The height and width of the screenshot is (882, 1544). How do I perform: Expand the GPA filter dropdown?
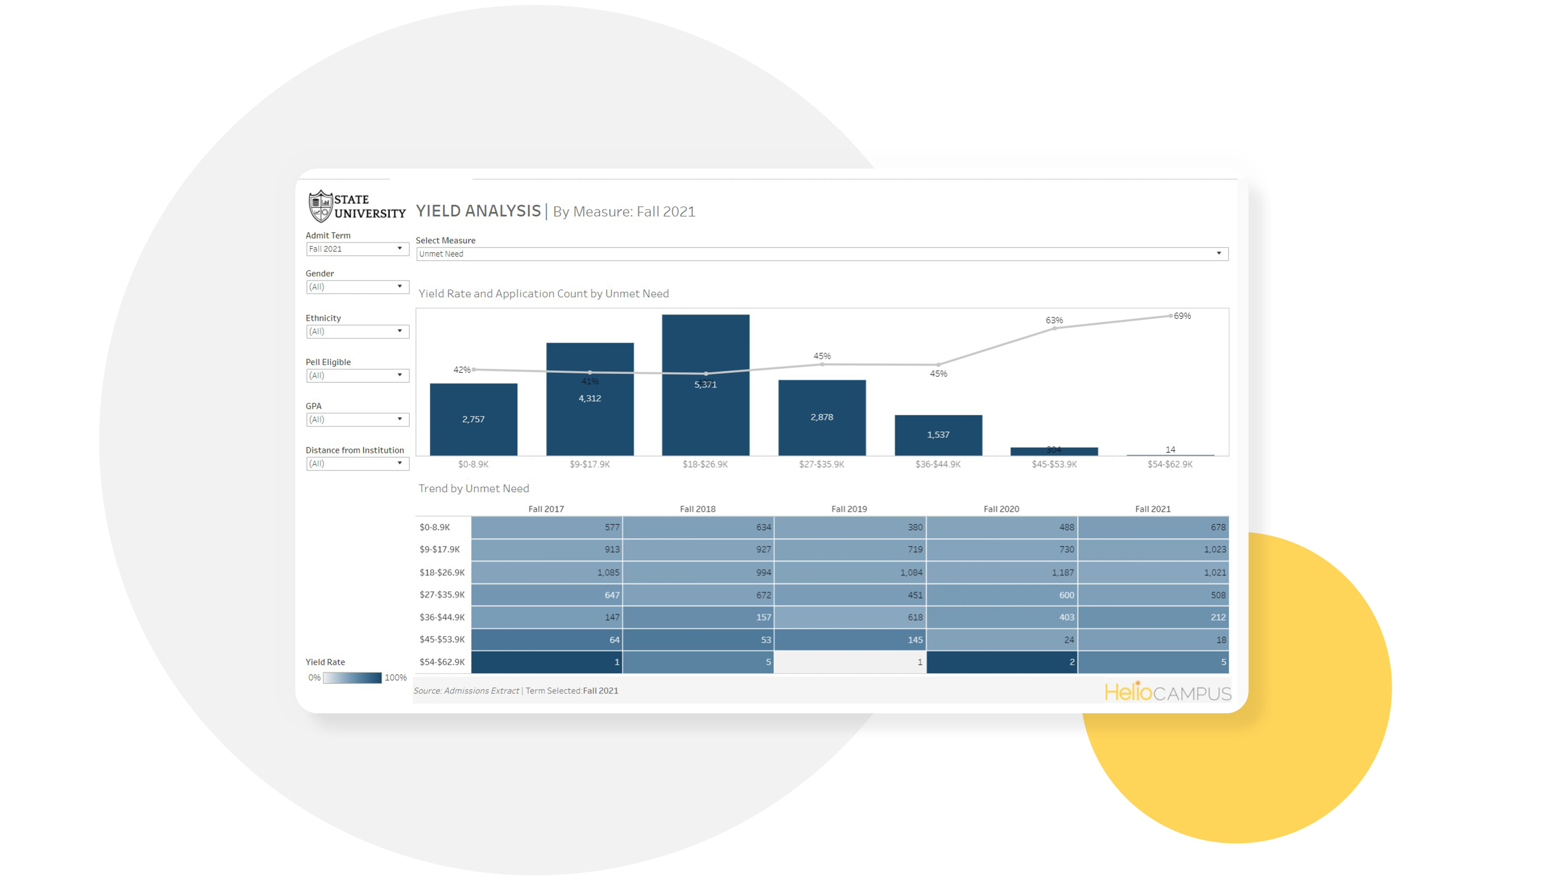pos(357,420)
